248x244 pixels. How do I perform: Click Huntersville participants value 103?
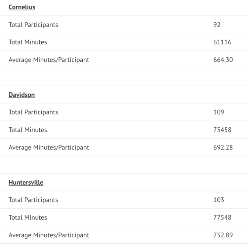219,200
